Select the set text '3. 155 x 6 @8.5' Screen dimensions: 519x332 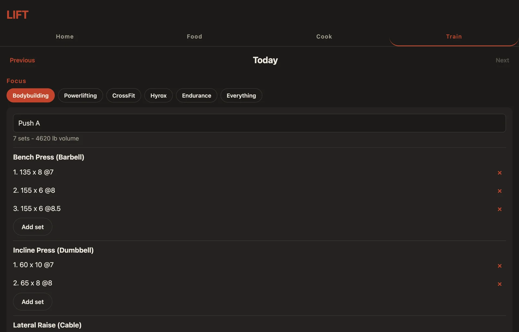click(37, 209)
